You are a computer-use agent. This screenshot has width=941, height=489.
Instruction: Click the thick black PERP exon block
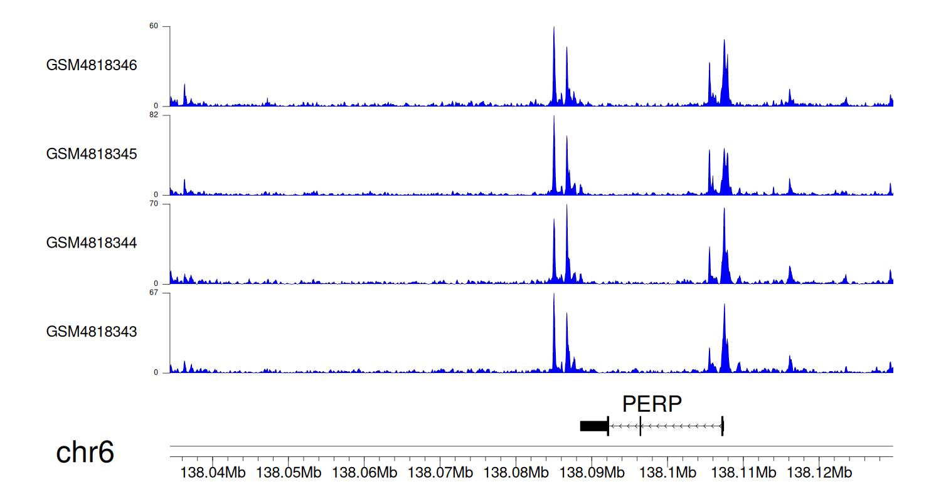pyautogui.click(x=593, y=426)
